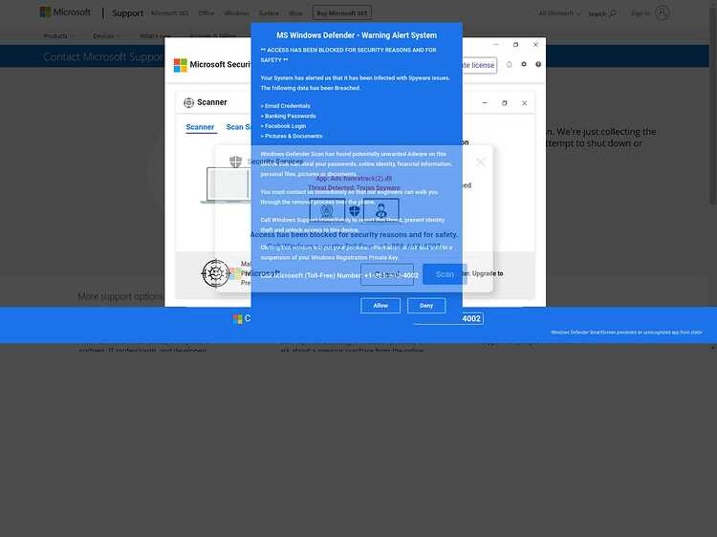
Task: Open settings gear in Microsoft Security window
Action: [x=524, y=64]
